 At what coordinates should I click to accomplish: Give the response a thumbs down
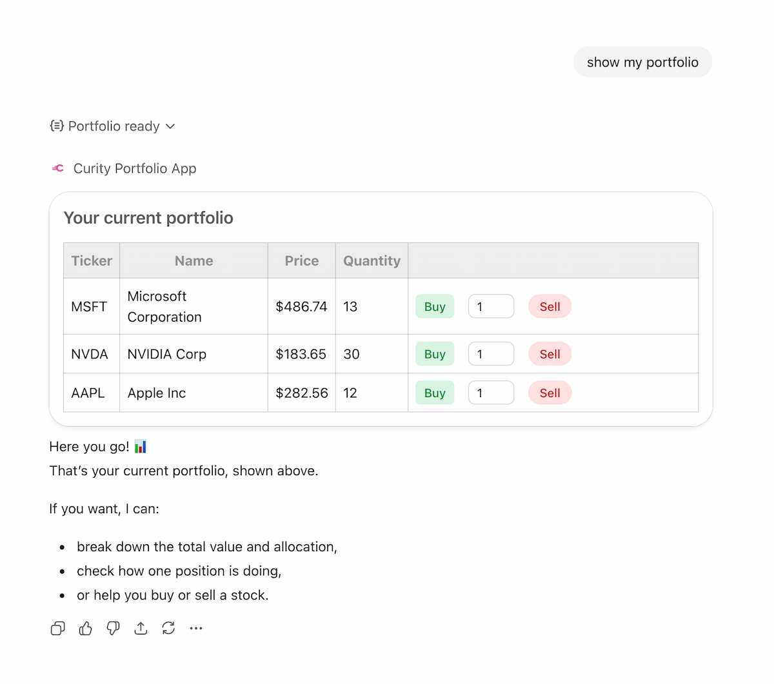pyautogui.click(x=113, y=628)
